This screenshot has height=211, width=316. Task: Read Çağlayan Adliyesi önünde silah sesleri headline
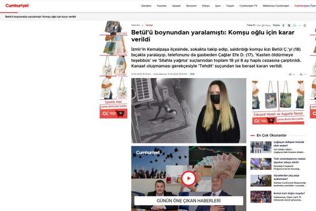pos(289,144)
